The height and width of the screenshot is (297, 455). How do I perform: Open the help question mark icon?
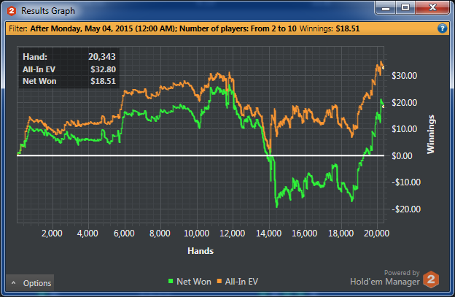[x=442, y=28]
